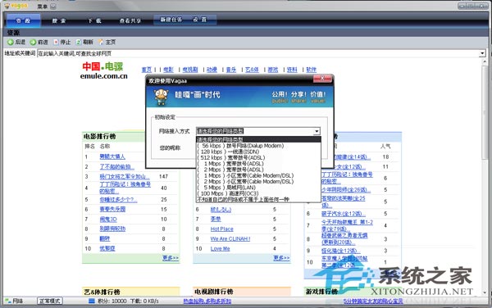This screenshot has width=492, height=308.
Task: Select 512 kbps ADSL option
Action: [258, 157]
